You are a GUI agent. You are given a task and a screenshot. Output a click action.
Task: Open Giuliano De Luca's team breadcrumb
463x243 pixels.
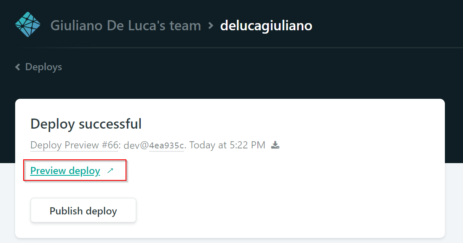click(x=126, y=26)
